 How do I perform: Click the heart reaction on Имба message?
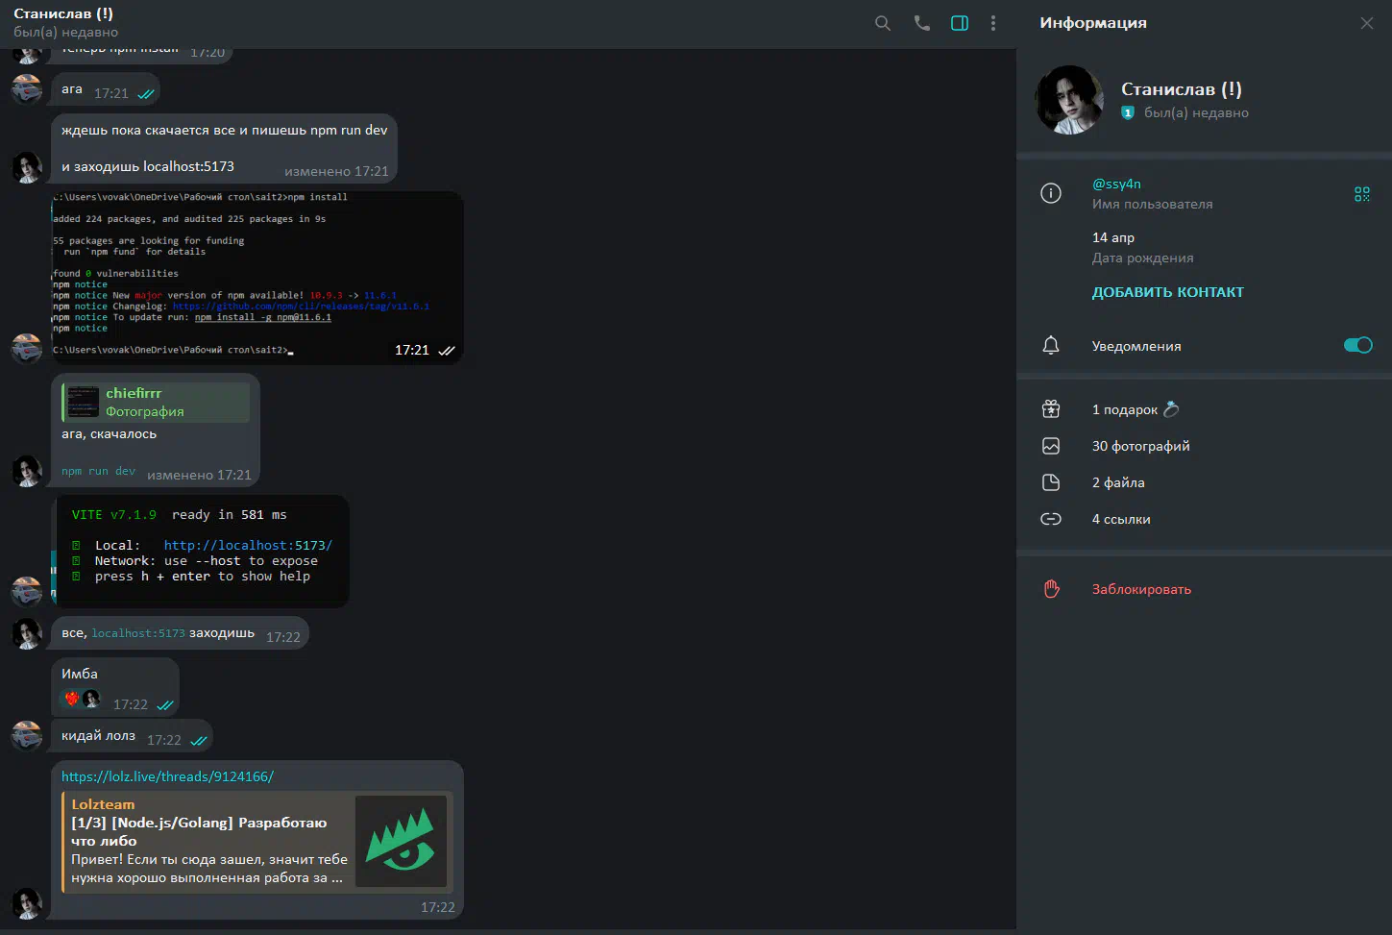tap(72, 699)
